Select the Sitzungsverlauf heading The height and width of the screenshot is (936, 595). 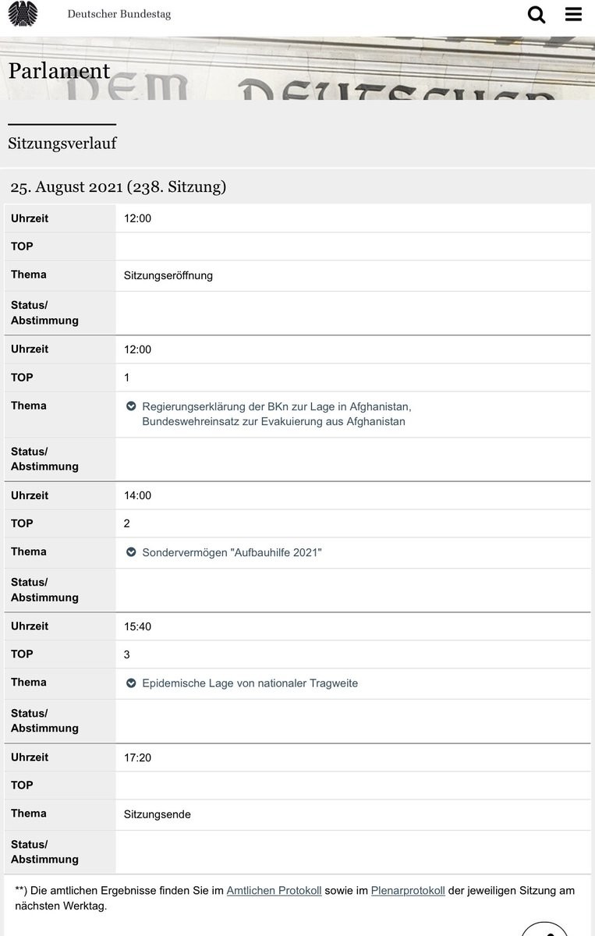pyautogui.click(x=62, y=144)
